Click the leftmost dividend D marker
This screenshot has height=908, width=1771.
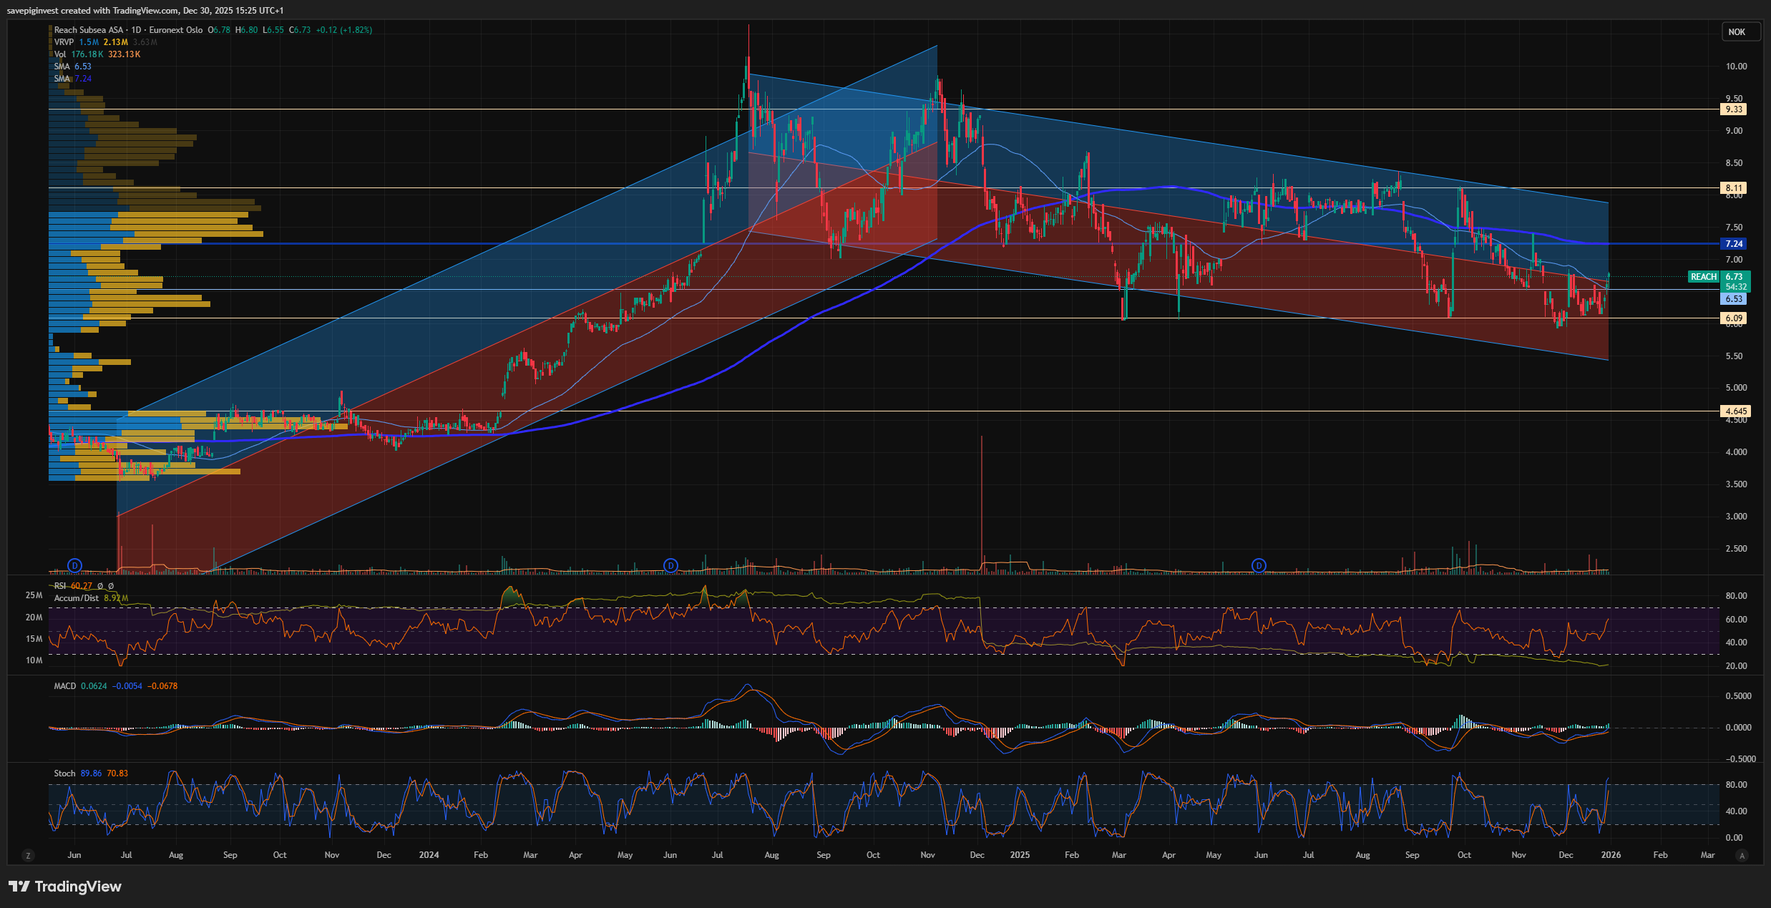pos(74,565)
